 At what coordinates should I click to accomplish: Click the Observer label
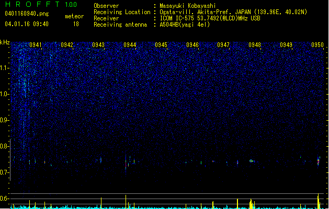click(x=106, y=6)
